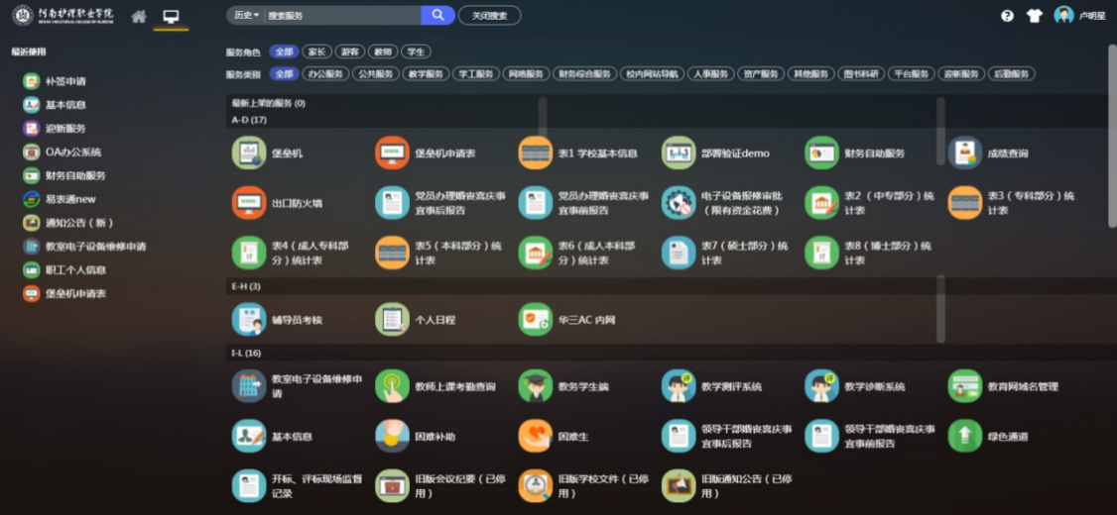Open 表1 学校基本信息 service

click(577, 153)
